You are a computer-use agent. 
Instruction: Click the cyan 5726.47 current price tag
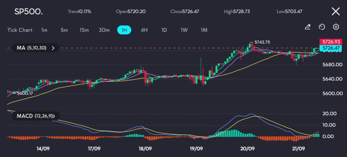331,48
